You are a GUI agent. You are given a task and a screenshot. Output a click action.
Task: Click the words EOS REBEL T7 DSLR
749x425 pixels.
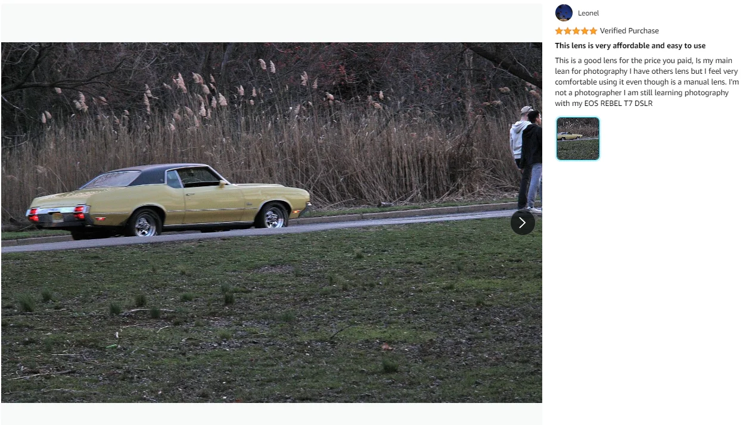618,104
